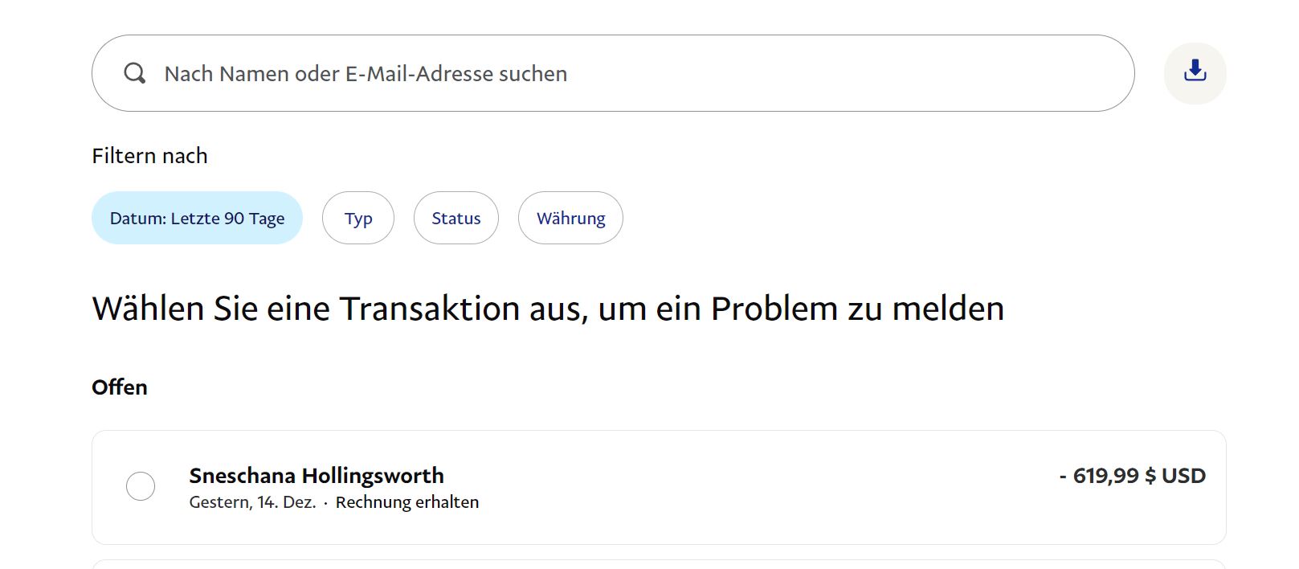Click the download transactions icon
The width and height of the screenshot is (1299, 569).
tap(1195, 73)
